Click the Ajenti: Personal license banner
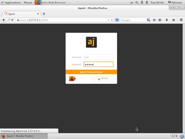 tap(91, 72)
